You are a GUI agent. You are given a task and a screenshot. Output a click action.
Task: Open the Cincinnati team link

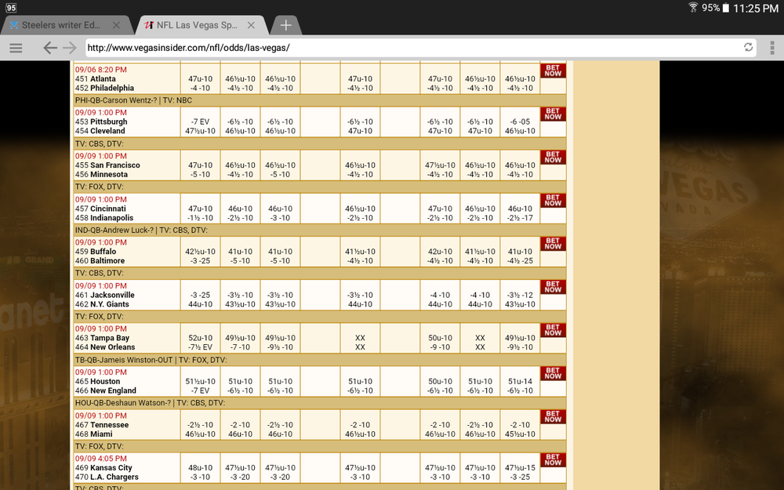pos(108,209)
